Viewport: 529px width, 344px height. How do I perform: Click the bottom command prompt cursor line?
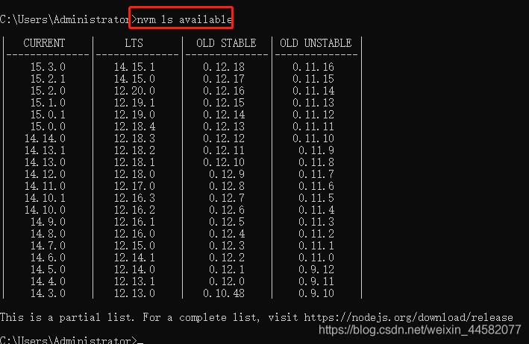[72, 340]
